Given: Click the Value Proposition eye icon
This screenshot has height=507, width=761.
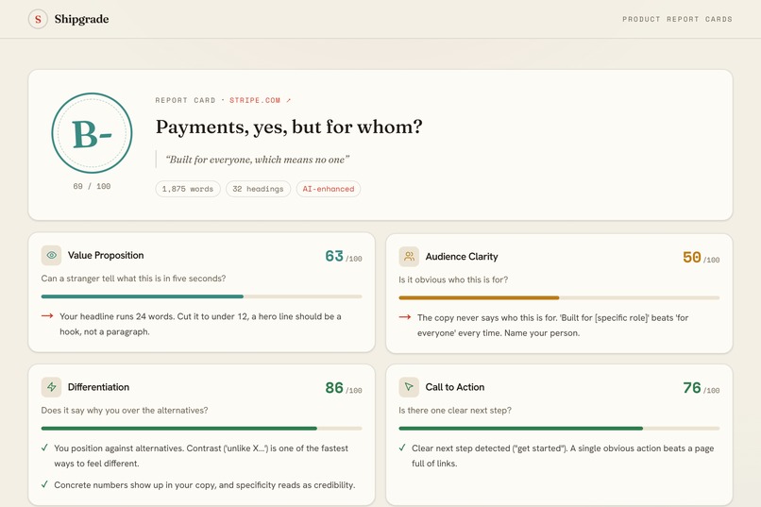Looking at the screenshot, I should [51, 255].
